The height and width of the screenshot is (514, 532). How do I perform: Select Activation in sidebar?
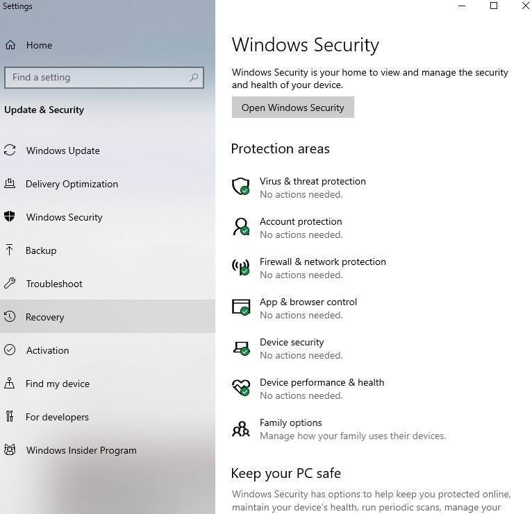[x=108, y=350]
